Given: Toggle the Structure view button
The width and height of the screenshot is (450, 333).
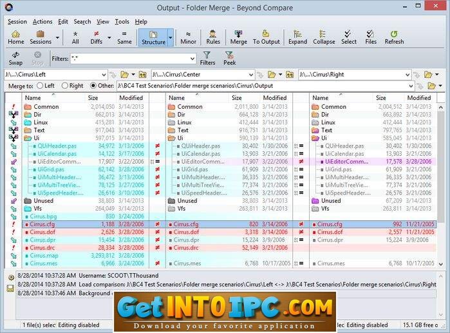Looking at the screenshot, I should click(x=153, y=37).
